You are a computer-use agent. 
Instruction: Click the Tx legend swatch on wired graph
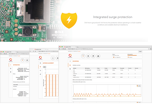click(137, 86)
